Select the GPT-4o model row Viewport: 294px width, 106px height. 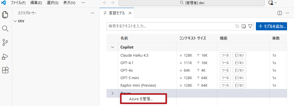tap(197, 70)
